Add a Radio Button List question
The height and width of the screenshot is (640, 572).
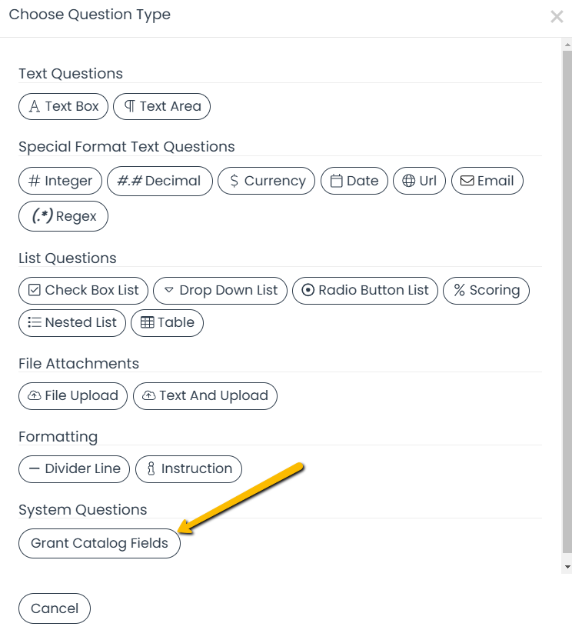(x=365, y=290)
